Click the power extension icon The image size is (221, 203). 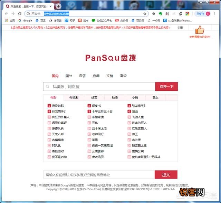click(x=154, y=14)
